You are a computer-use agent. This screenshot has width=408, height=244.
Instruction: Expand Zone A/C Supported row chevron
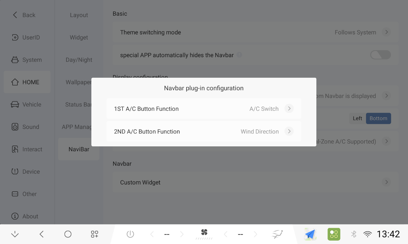tap(387, 141)
